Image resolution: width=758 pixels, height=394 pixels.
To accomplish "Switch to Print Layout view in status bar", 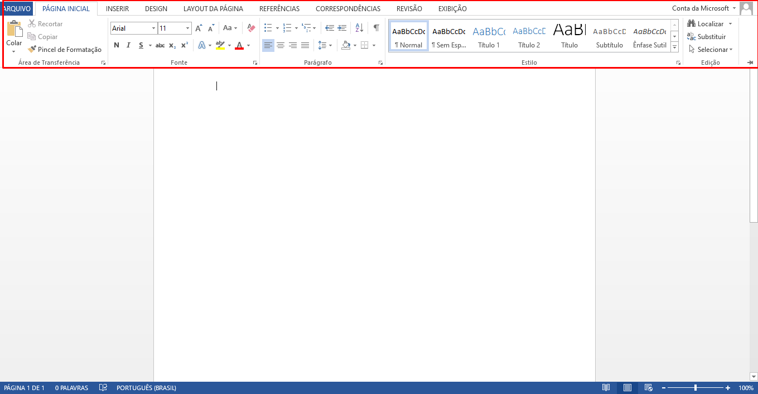I will [x=627, y=388].
